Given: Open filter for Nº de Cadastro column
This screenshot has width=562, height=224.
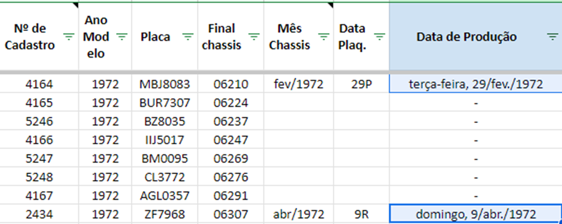Looking at the screenshot, I should (x=69, y=36).
